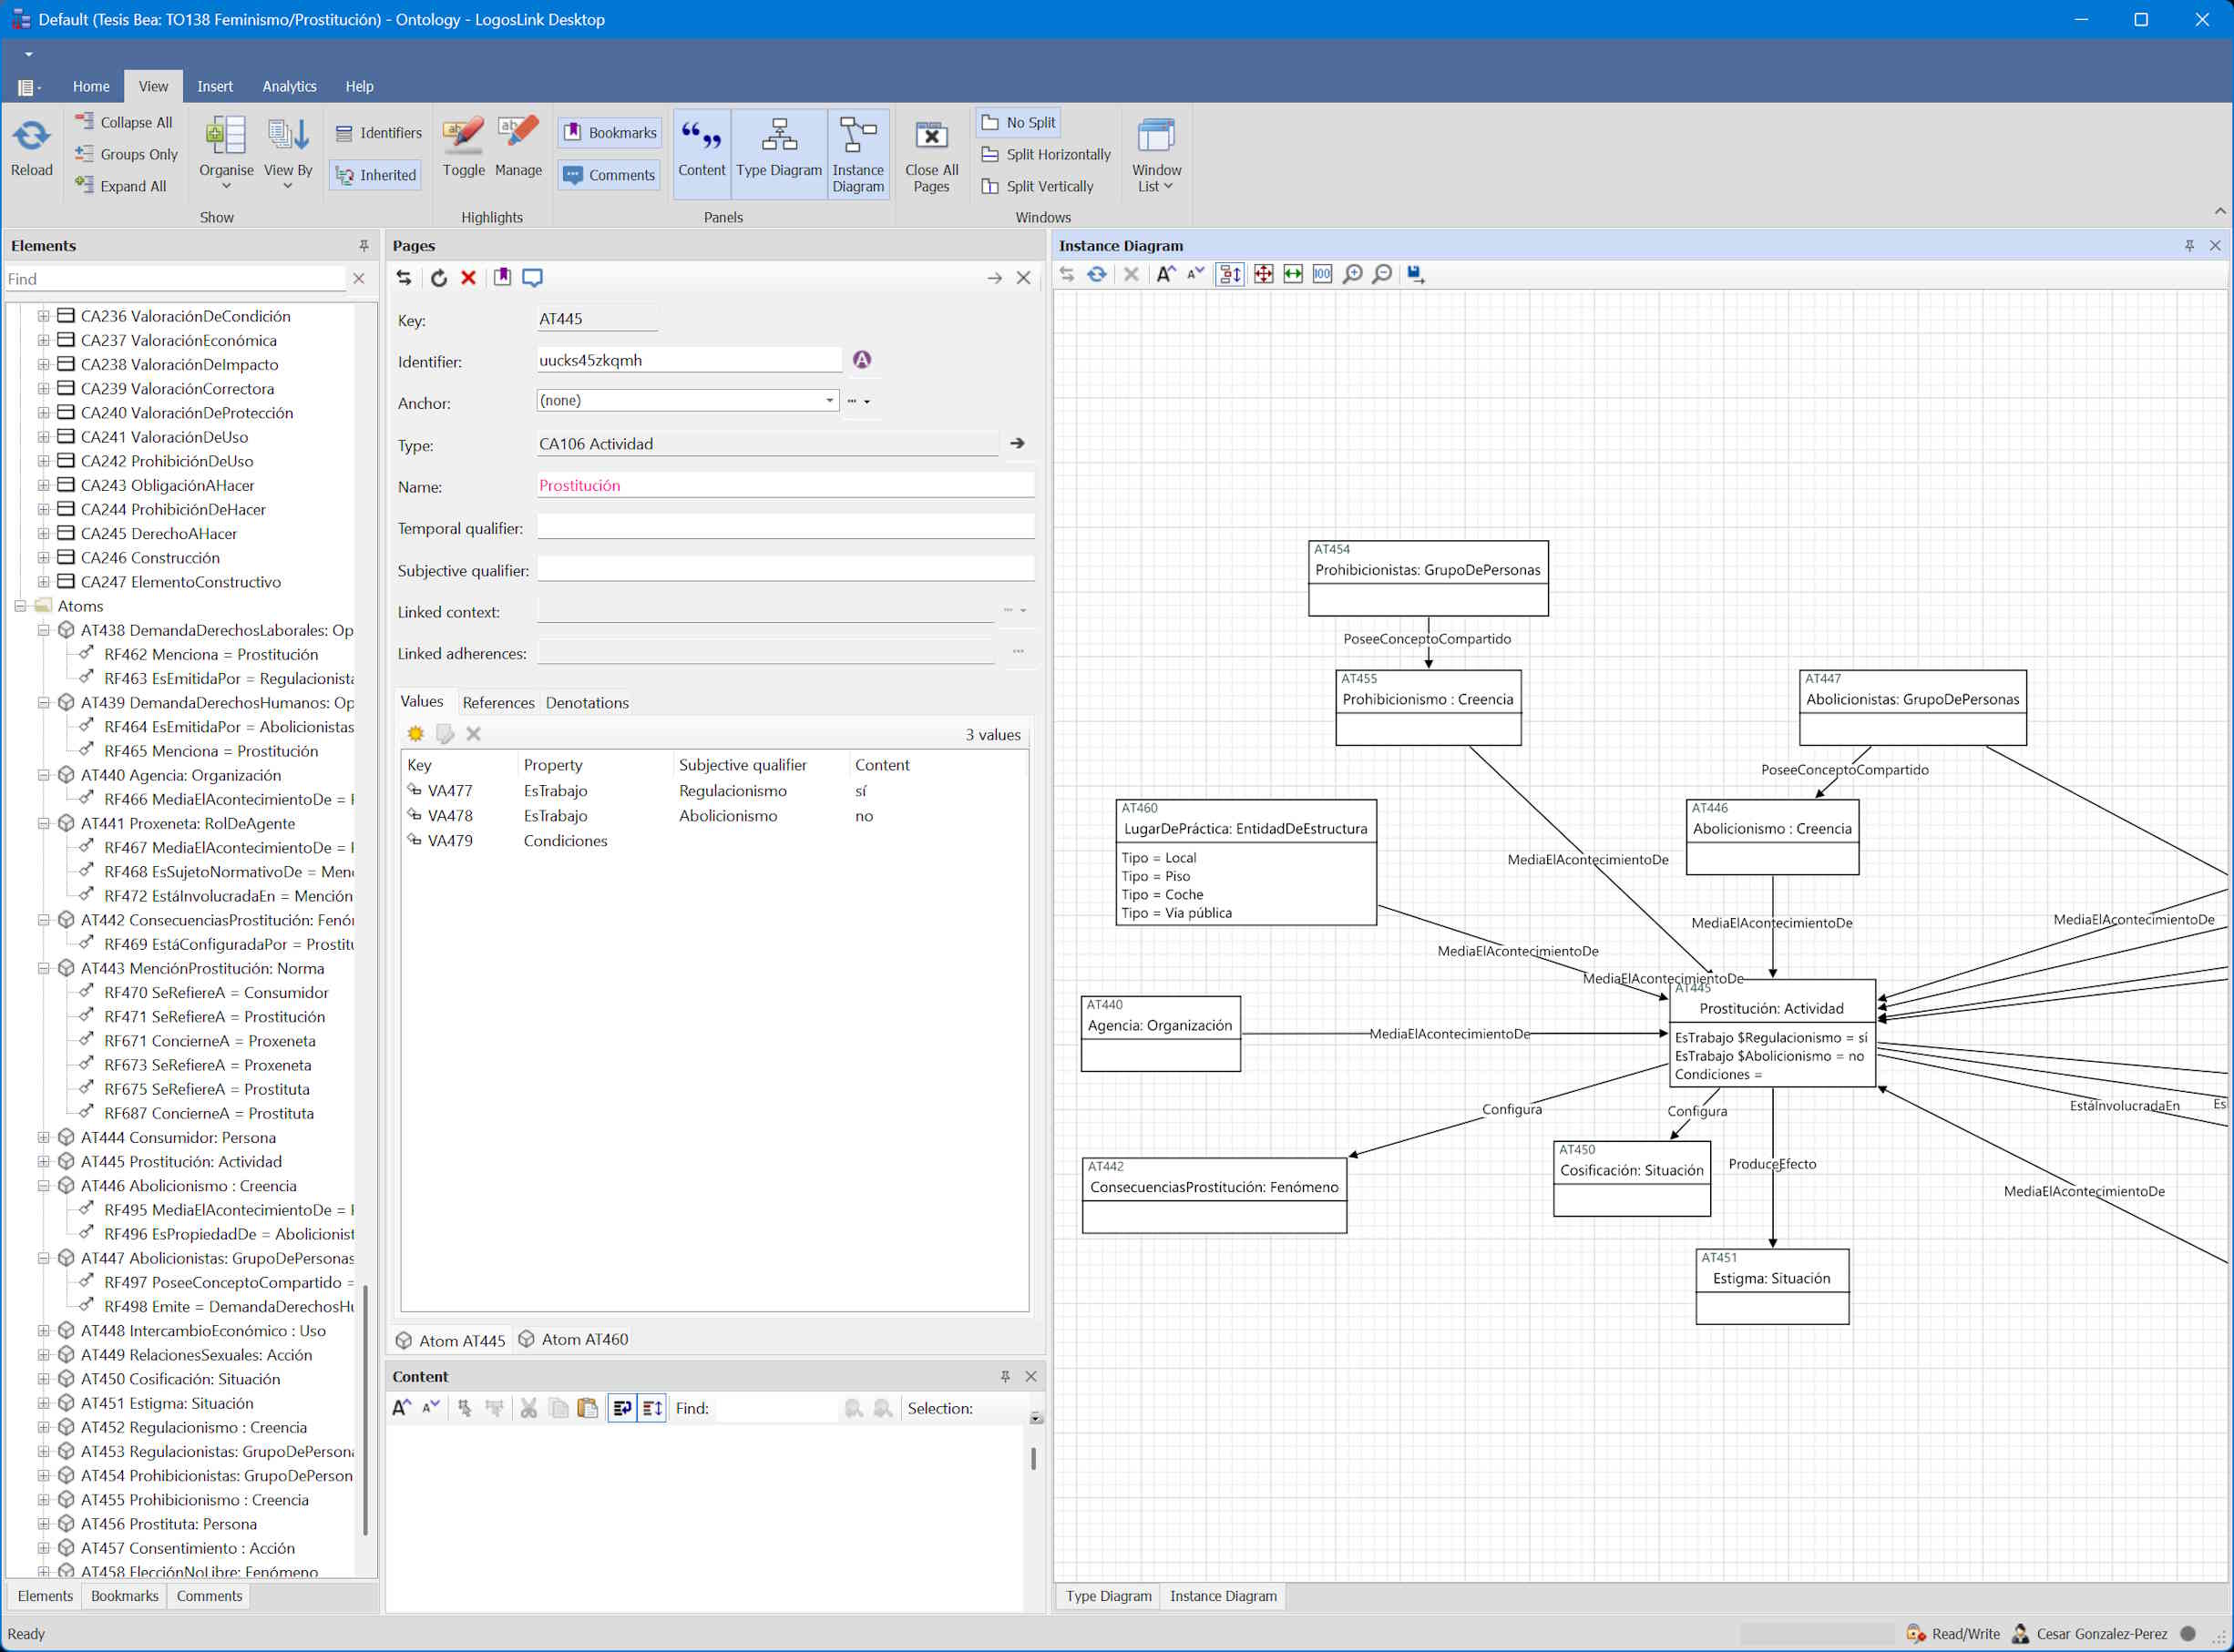Click Close All Pages in the ribbon
Screen dimensions: 2234x1652
pos(931,155)
